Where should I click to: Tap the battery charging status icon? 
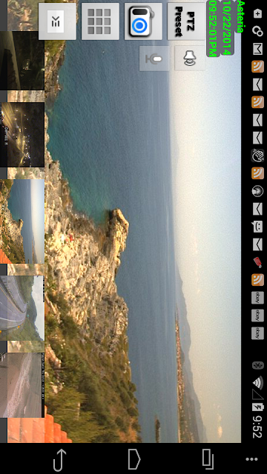tap(257, 407)
